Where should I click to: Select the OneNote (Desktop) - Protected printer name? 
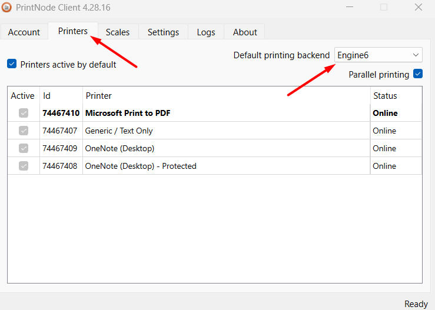(x=141, y=166)
